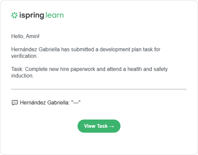
Task: Select the name Hernández Gabriella in the first paragraph
Action: [35, 49]
